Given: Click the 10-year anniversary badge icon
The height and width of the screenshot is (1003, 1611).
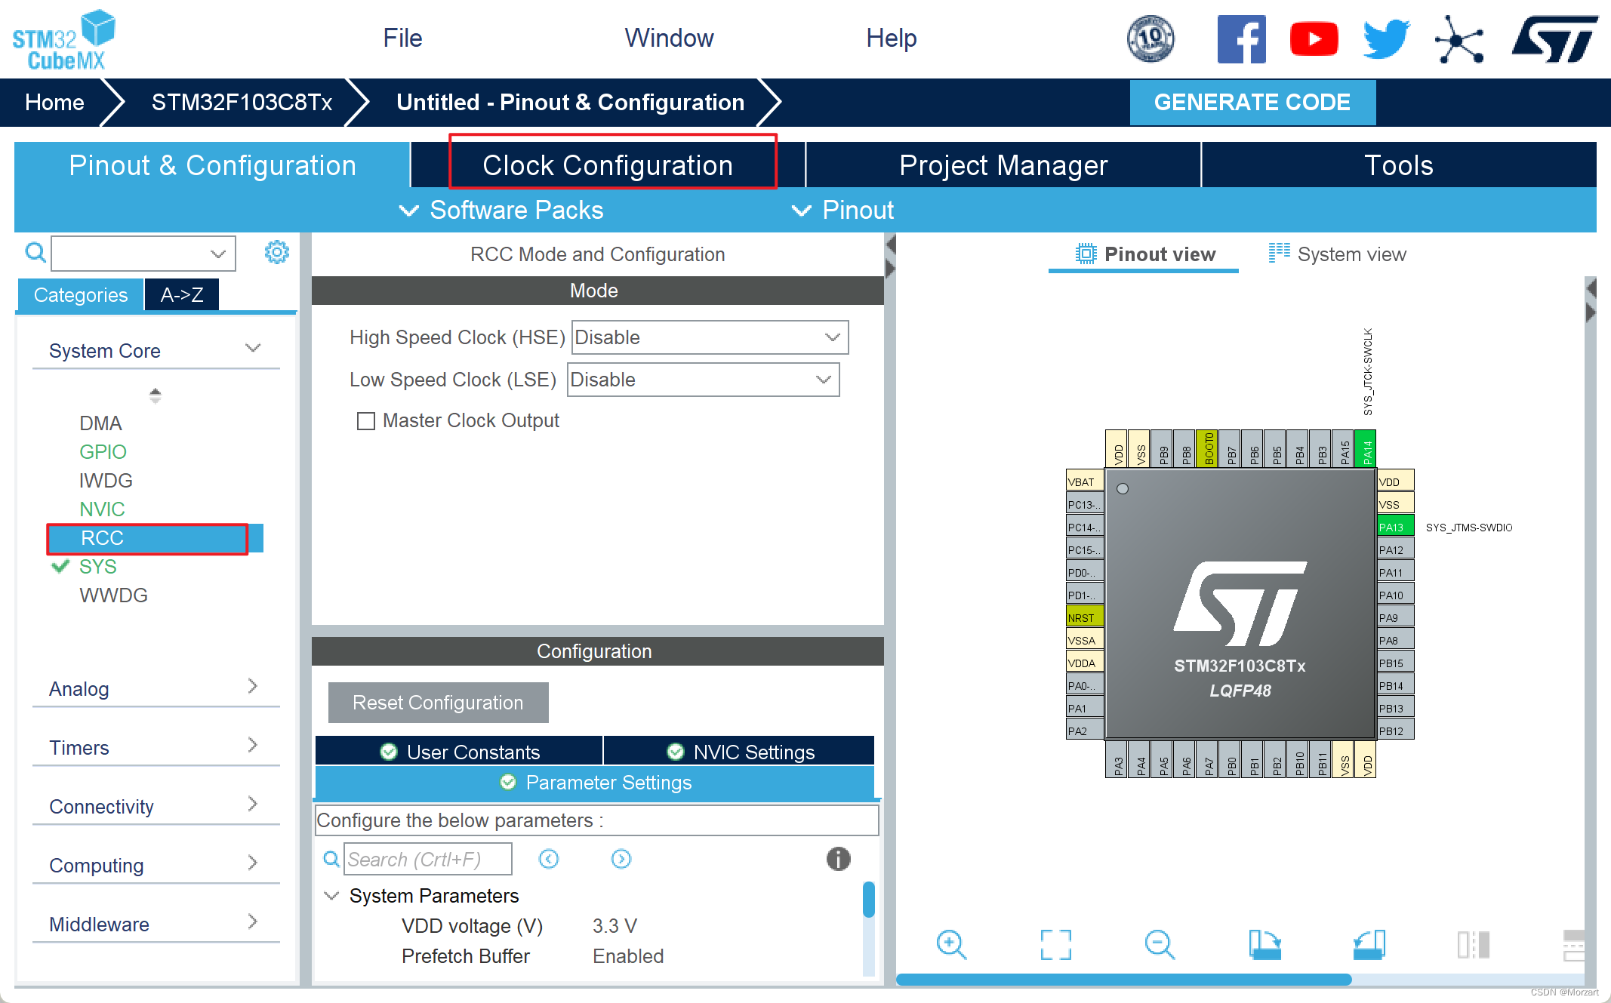Looking at the screenshot, I should click(1150, 38).
